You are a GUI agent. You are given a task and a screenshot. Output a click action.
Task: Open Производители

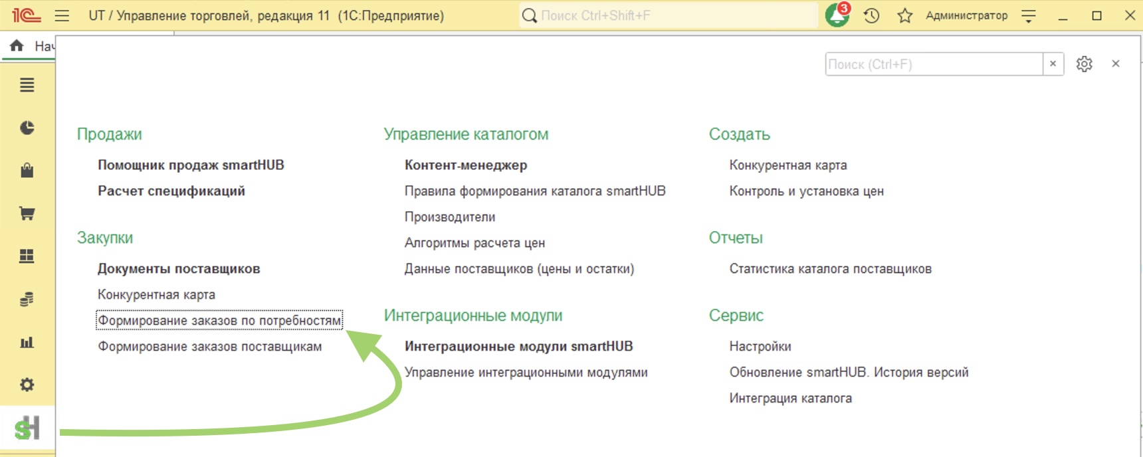click(450, 217)
